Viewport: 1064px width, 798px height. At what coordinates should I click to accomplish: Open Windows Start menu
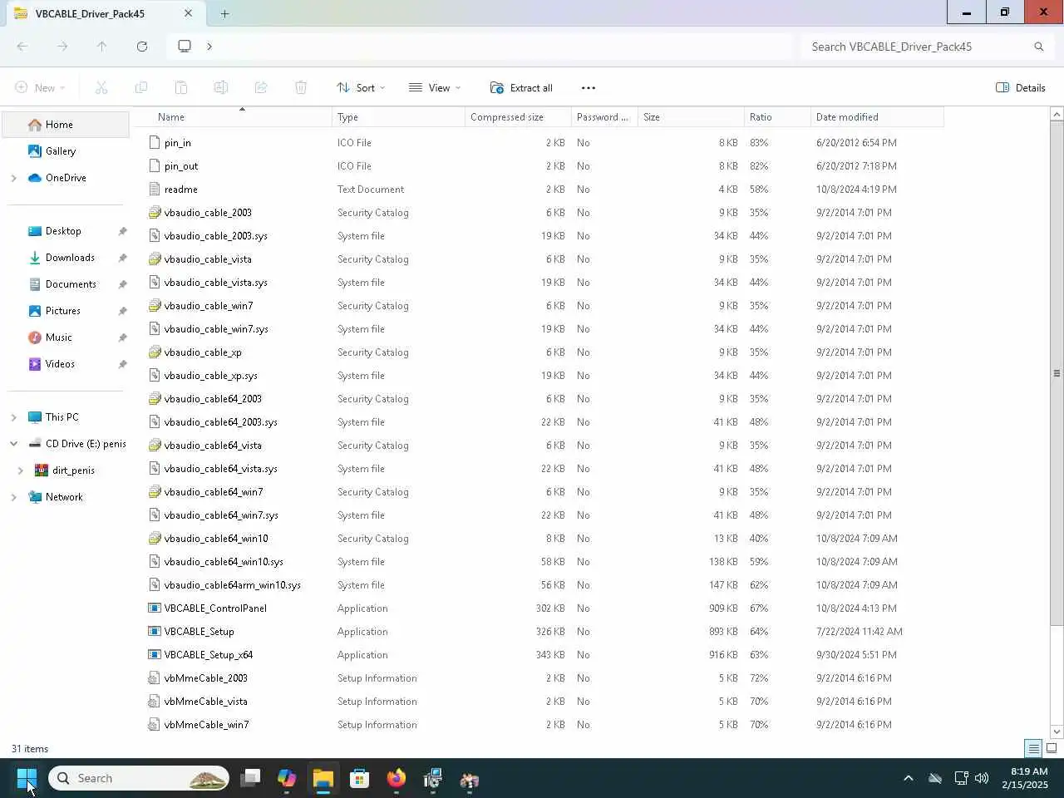point(27,778)
